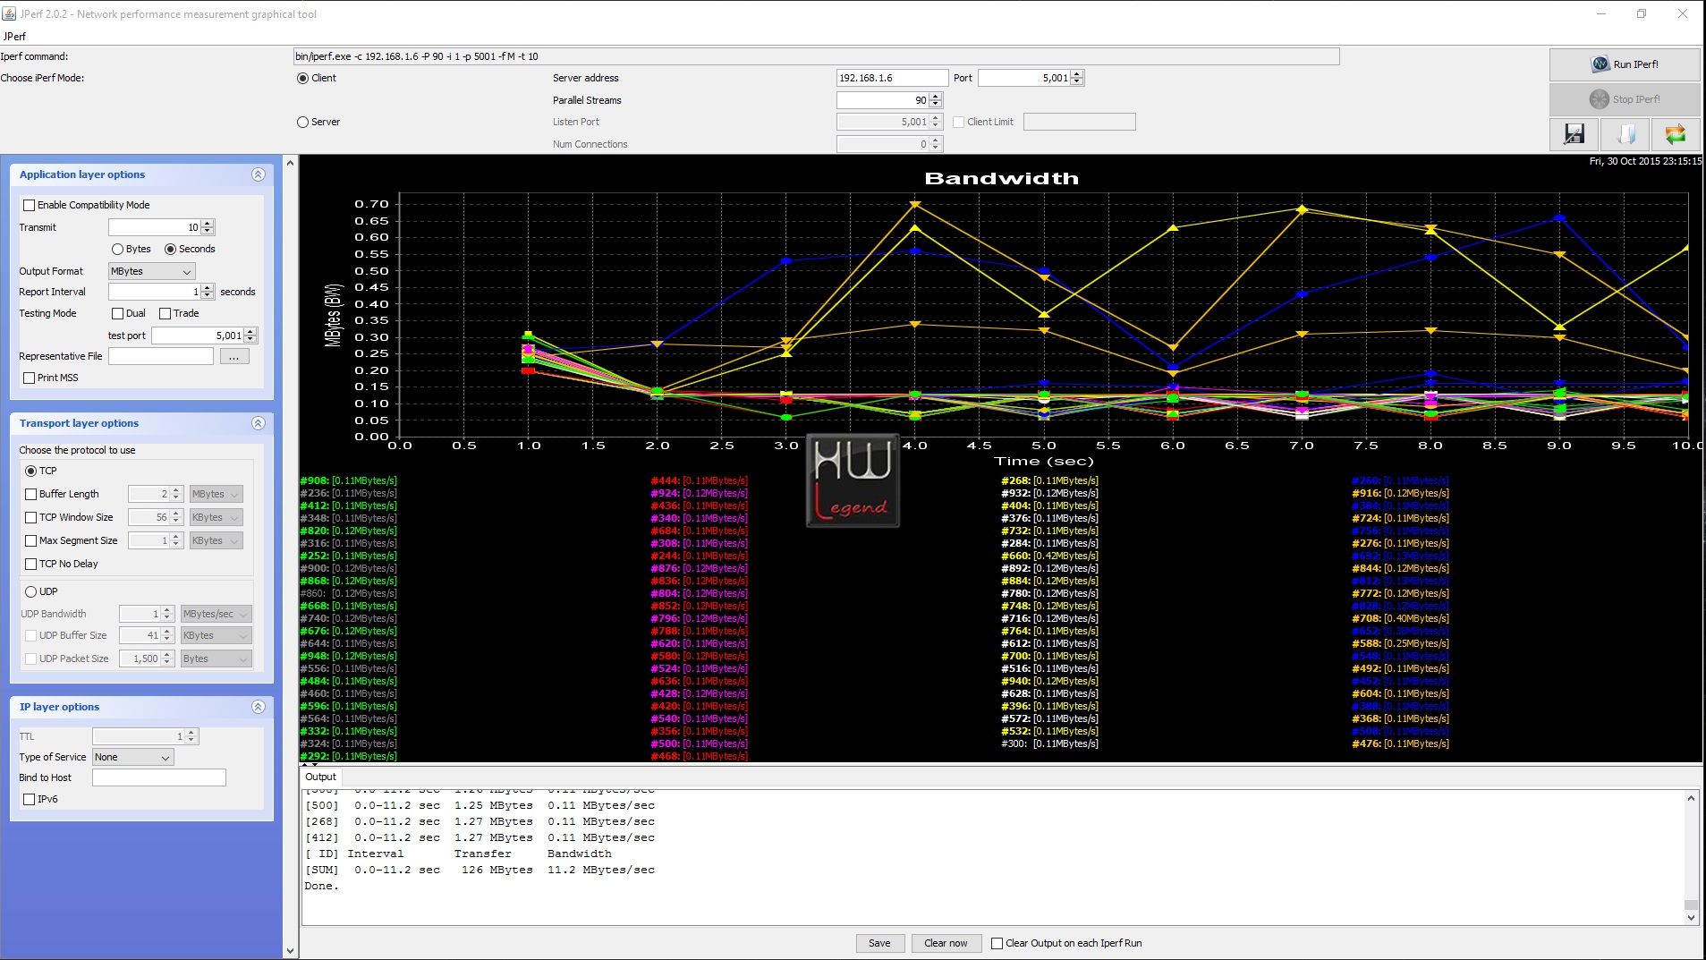Screen dimensions: 1706x960
Task: Open the Max Segment Size KBytes dropdown
Action: coord(216,540)
